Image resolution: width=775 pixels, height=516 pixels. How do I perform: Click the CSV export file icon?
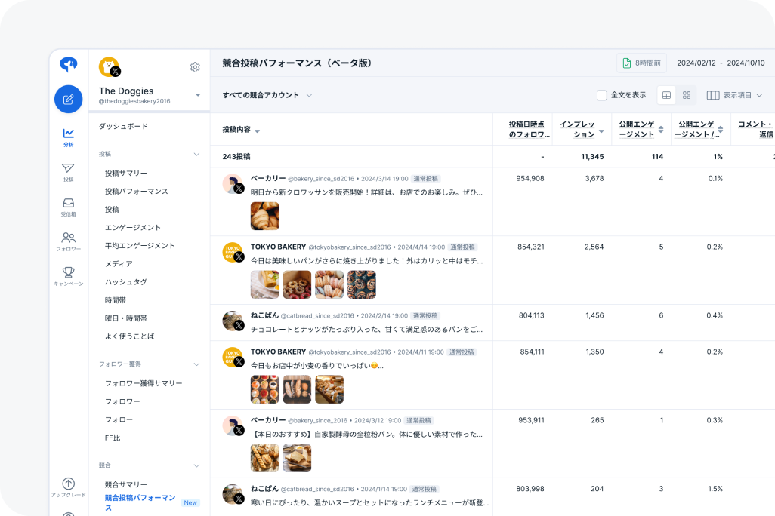(x=627, y=63)
